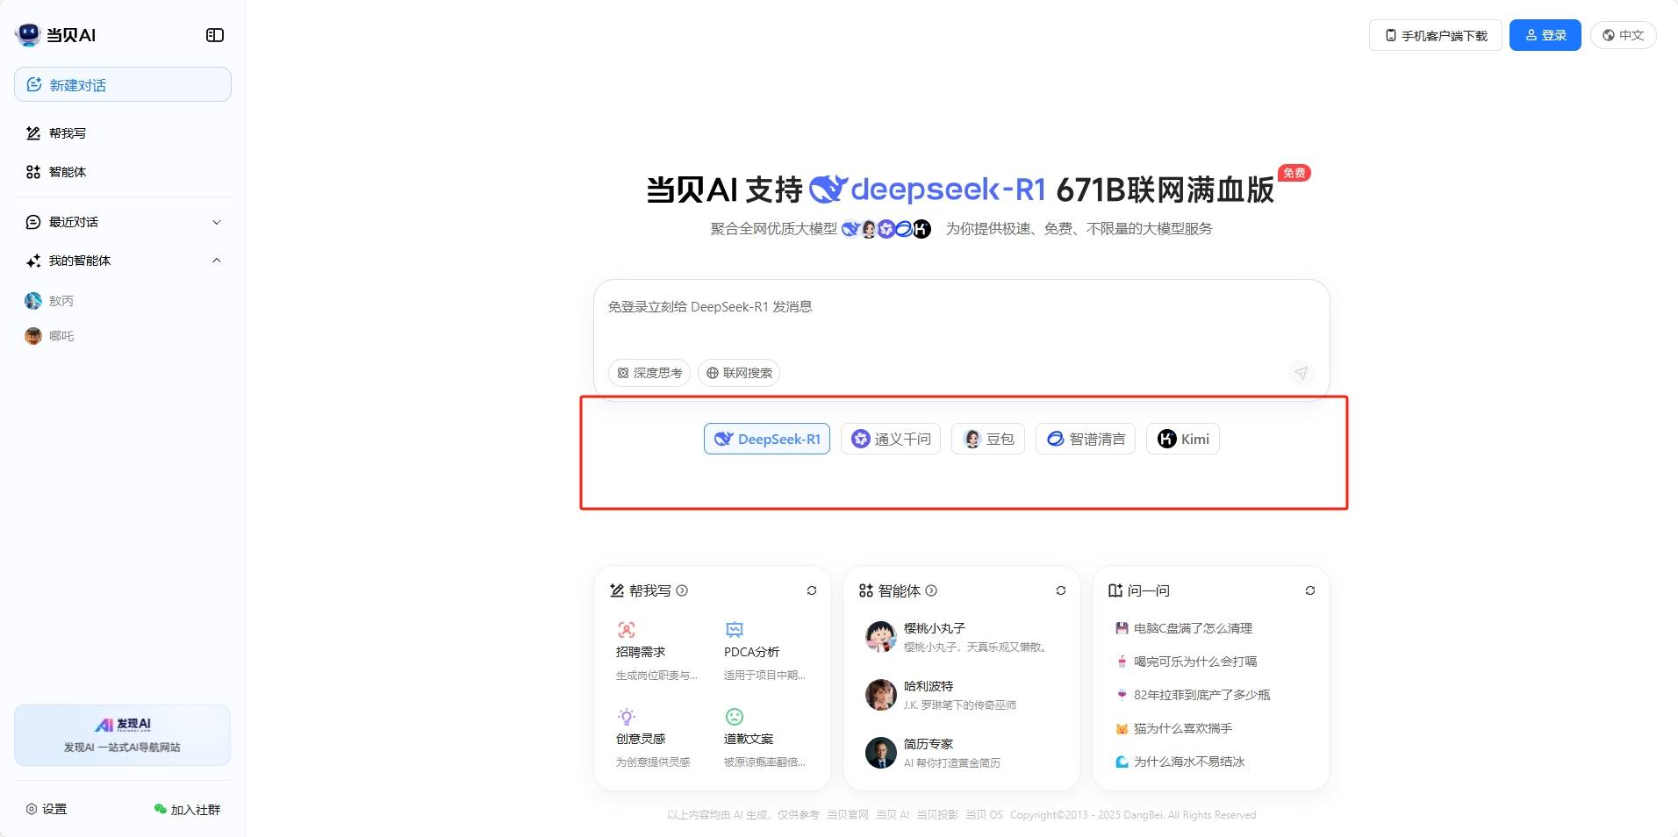Select the 智谱清言 model

pos(1086,439)
